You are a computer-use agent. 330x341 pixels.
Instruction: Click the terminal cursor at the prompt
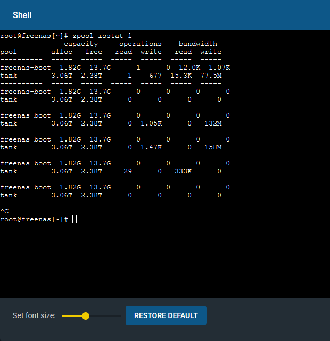[75, 219]
